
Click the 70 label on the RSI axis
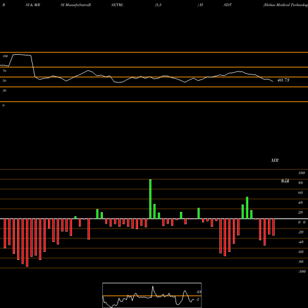[x=4, y=71]
